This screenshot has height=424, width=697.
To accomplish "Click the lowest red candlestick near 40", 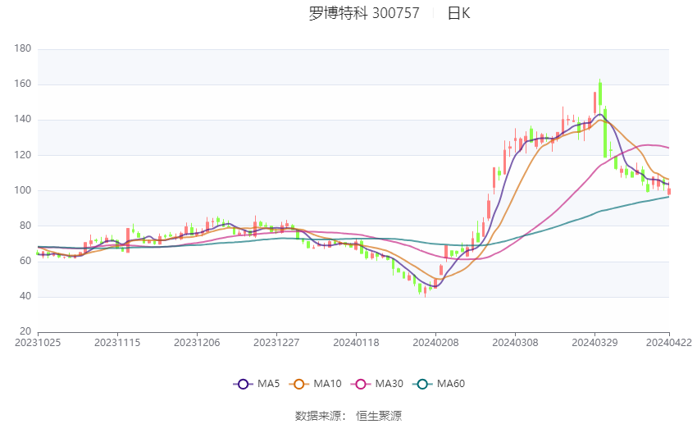I will (425, 291).
